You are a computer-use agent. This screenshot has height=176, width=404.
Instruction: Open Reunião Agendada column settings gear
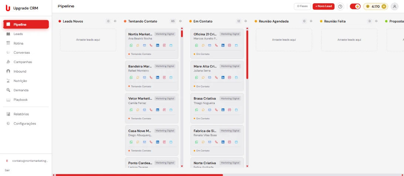pos(311,21)
